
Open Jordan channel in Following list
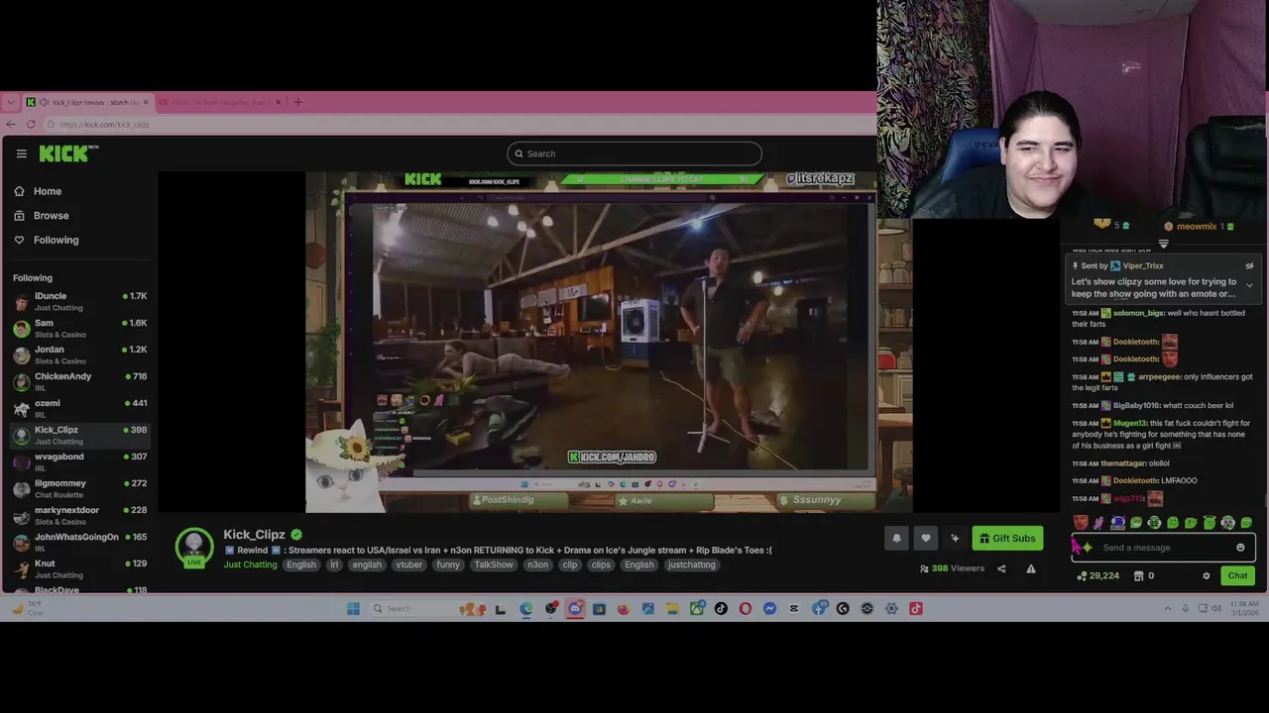pos(79,355)
